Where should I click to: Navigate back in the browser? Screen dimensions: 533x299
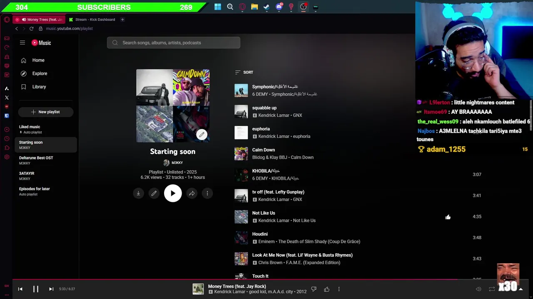tap(17, 29)
